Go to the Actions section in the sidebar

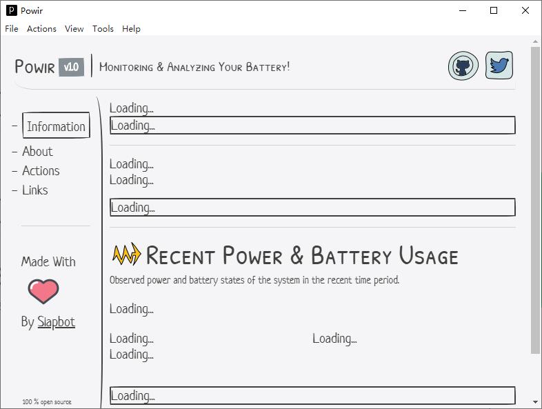tap(41, 171)
